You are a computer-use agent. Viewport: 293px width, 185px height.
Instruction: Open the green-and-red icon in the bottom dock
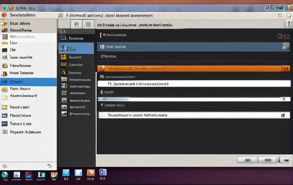(54, 175)
